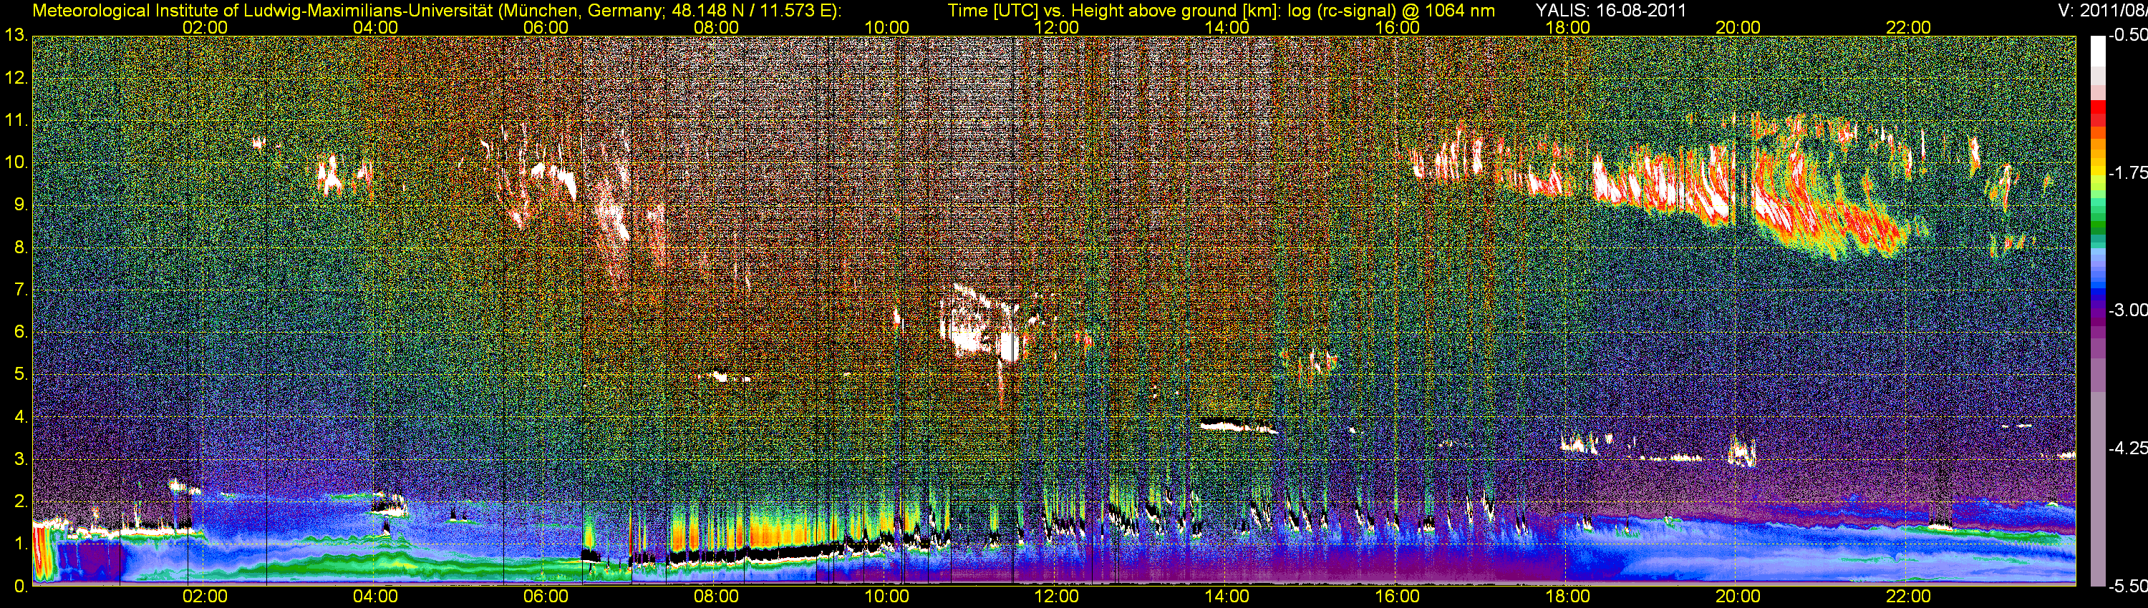Image resolution: width=2148 pixels, height=608 pixels.
Task: Pick the 11 km height axis label
Action: [15, 121]
